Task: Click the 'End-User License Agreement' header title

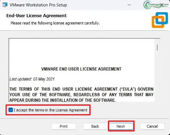Action: click(36, 16)
